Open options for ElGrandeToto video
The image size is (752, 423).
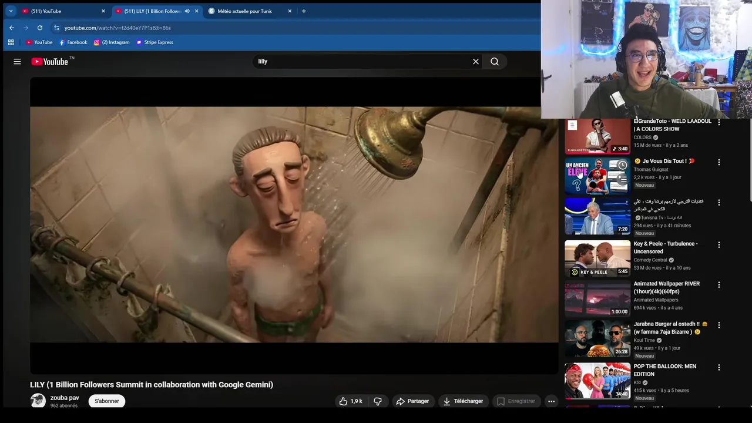pyautogui.click(x=719, y=122)
